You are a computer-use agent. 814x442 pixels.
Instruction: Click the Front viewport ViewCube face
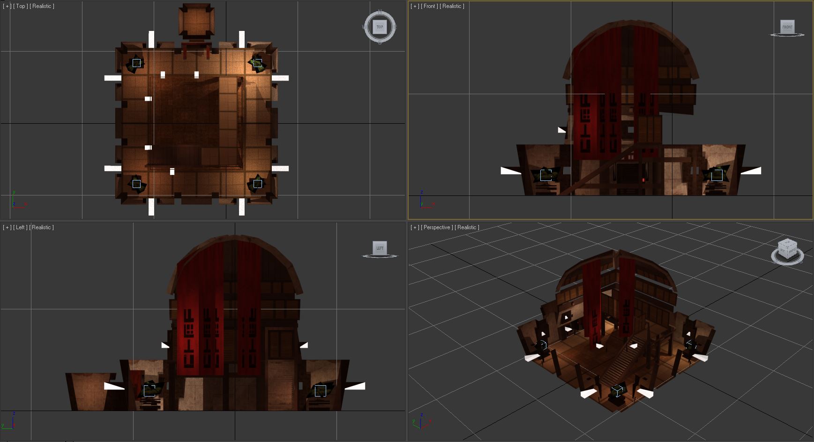coord(787,27)
